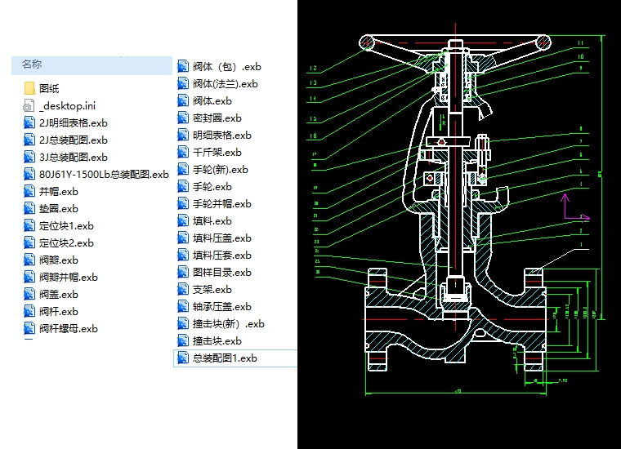Select the 图样目录.exb file icon

tap(184, 273)
